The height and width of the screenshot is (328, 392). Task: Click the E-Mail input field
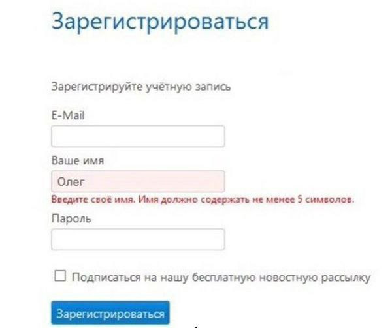(x=137, y=136)
